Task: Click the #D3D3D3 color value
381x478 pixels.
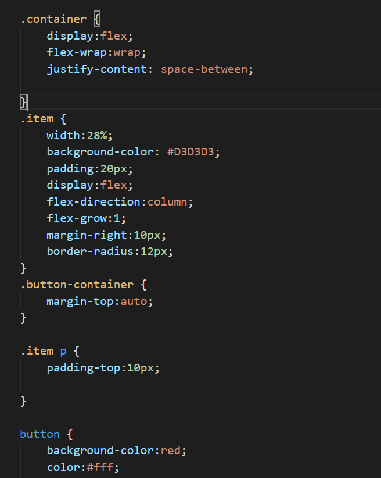Action: pos(194,152)
